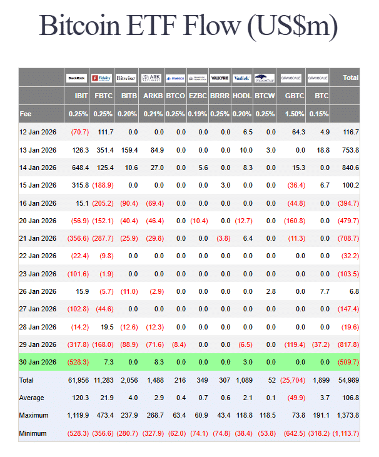The image size is (379, 457).
Task: Click the 12 Jan 2026 row date
Action: (x=38, y=133)
